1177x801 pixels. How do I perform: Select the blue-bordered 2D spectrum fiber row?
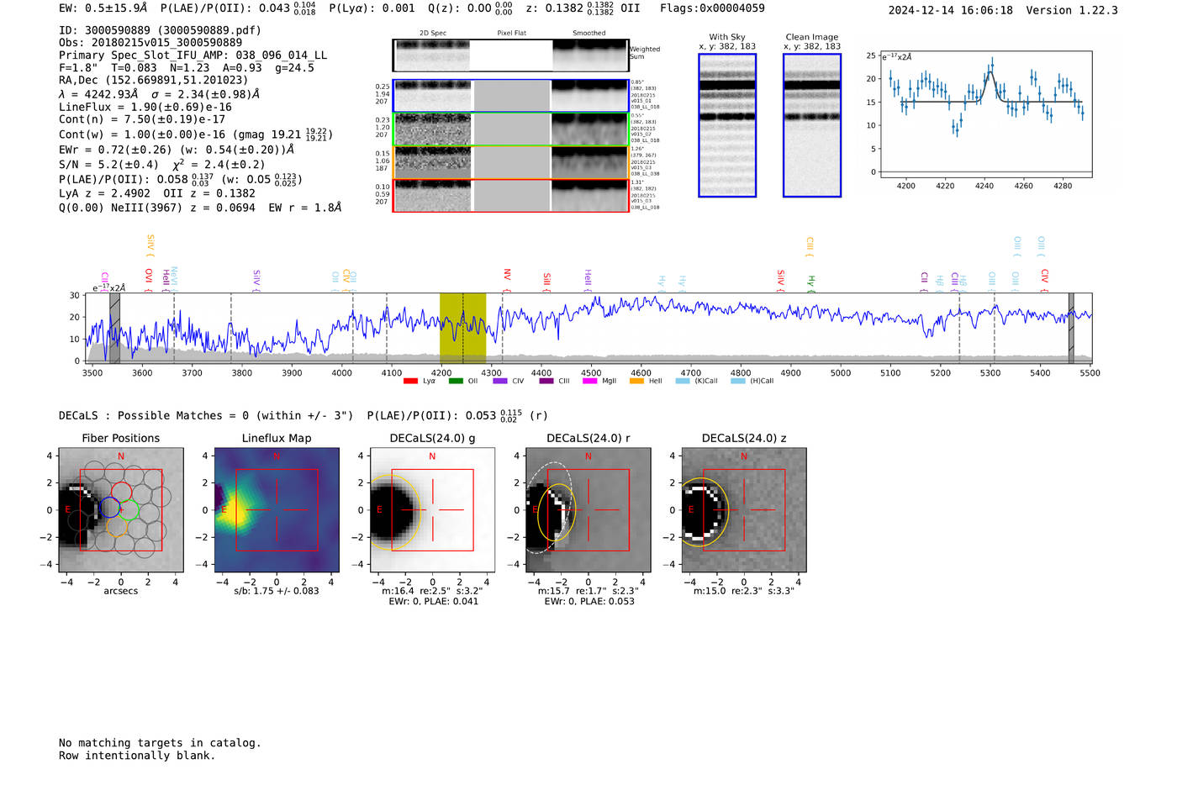(x=511, y=96)
